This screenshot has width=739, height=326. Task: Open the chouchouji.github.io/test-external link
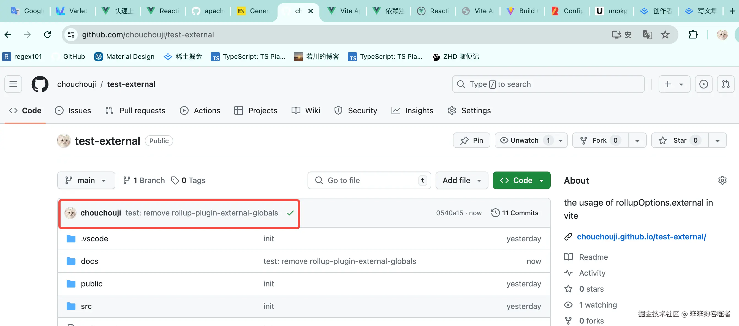pos(642,237)
